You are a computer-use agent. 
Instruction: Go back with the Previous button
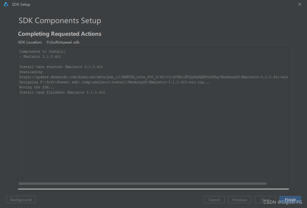tap(240, 200)
